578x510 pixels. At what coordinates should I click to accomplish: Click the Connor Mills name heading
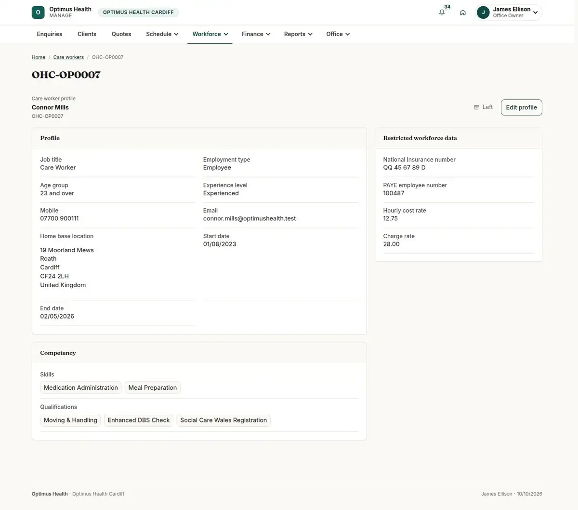[x=50, y=107]
